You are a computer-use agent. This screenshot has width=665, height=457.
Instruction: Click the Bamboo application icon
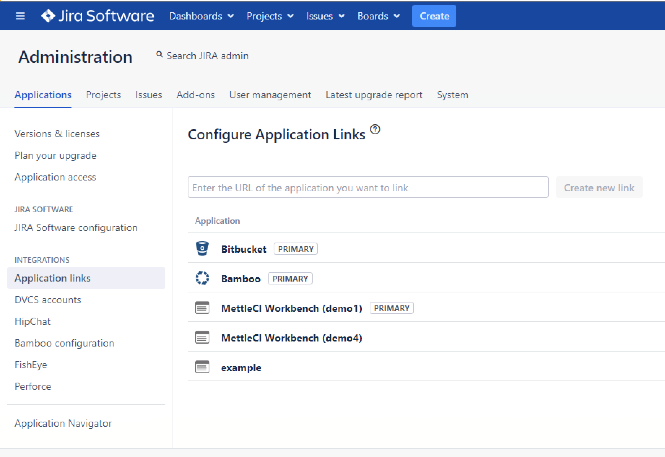click(x=202, y=278)
